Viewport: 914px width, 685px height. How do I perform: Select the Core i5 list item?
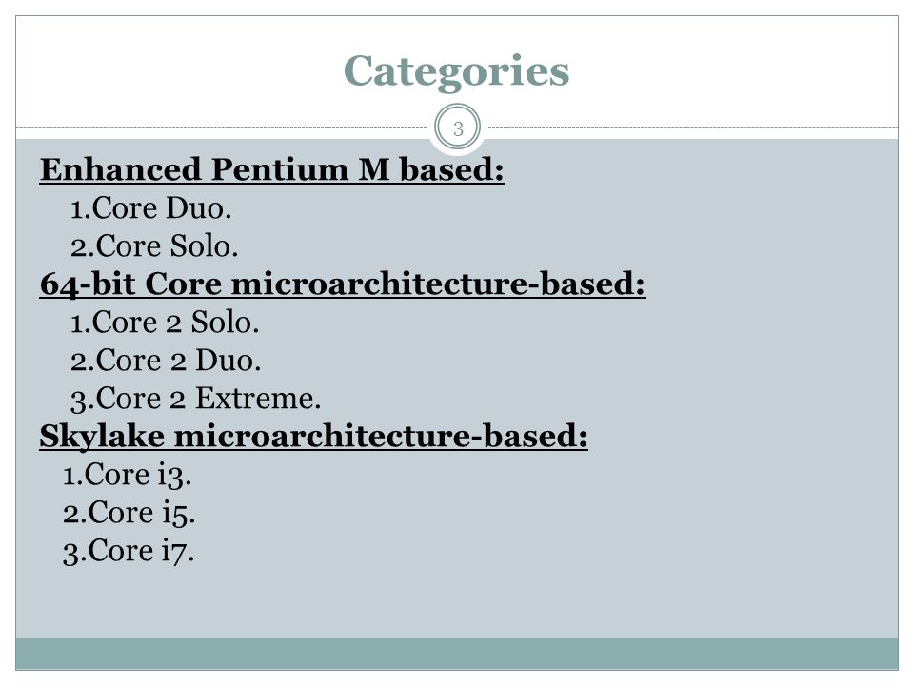tap(129, 513)
